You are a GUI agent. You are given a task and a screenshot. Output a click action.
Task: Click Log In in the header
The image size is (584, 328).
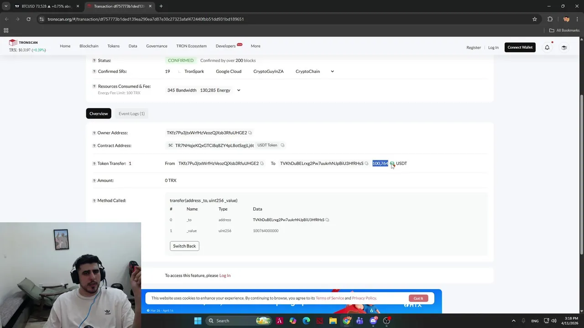[493, 47]
